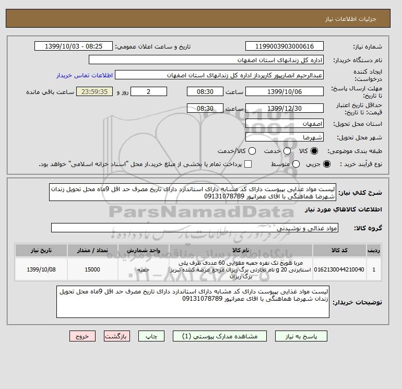402x389 pixels.
Task: Click the delivery province field اصفهان
Action: (x=285, y=124)
